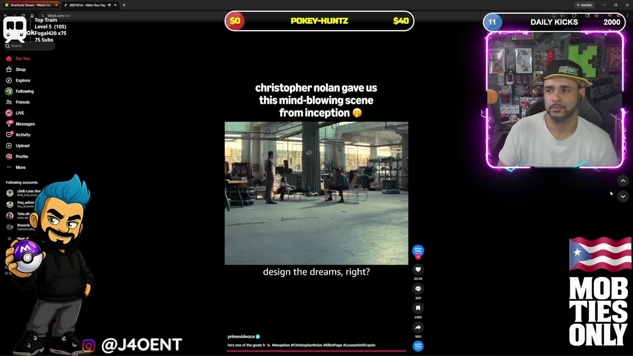Go to next video with down arrow

point(623,196)
